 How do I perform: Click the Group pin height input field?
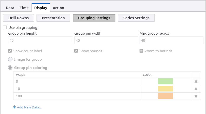click(41, 40)
